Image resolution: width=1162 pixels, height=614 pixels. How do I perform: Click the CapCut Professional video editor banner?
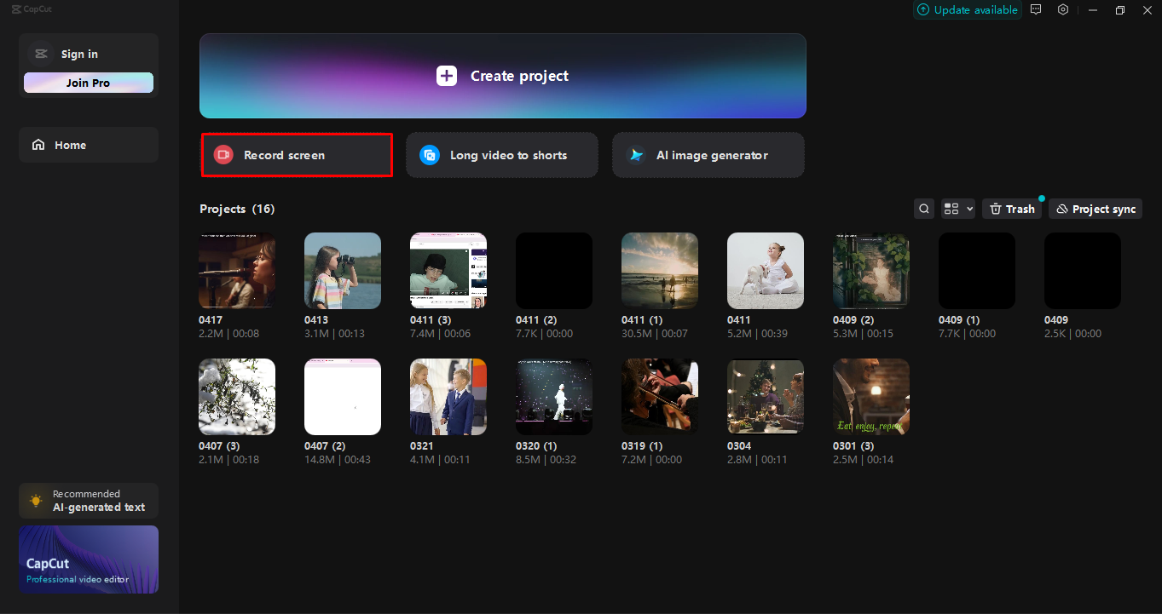89,559
